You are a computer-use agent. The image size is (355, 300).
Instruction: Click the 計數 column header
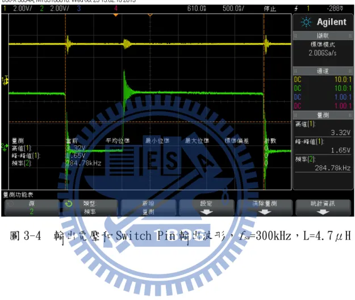[270, 141]
